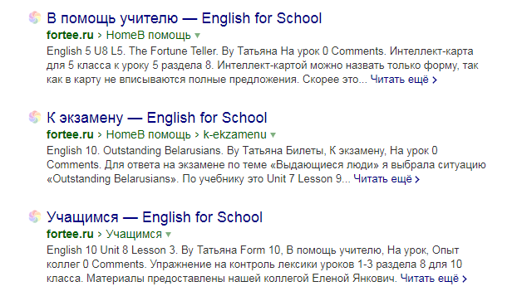Expand dropdown arrow after 'k-ekzamenu' path

click(x=273, y=134)
